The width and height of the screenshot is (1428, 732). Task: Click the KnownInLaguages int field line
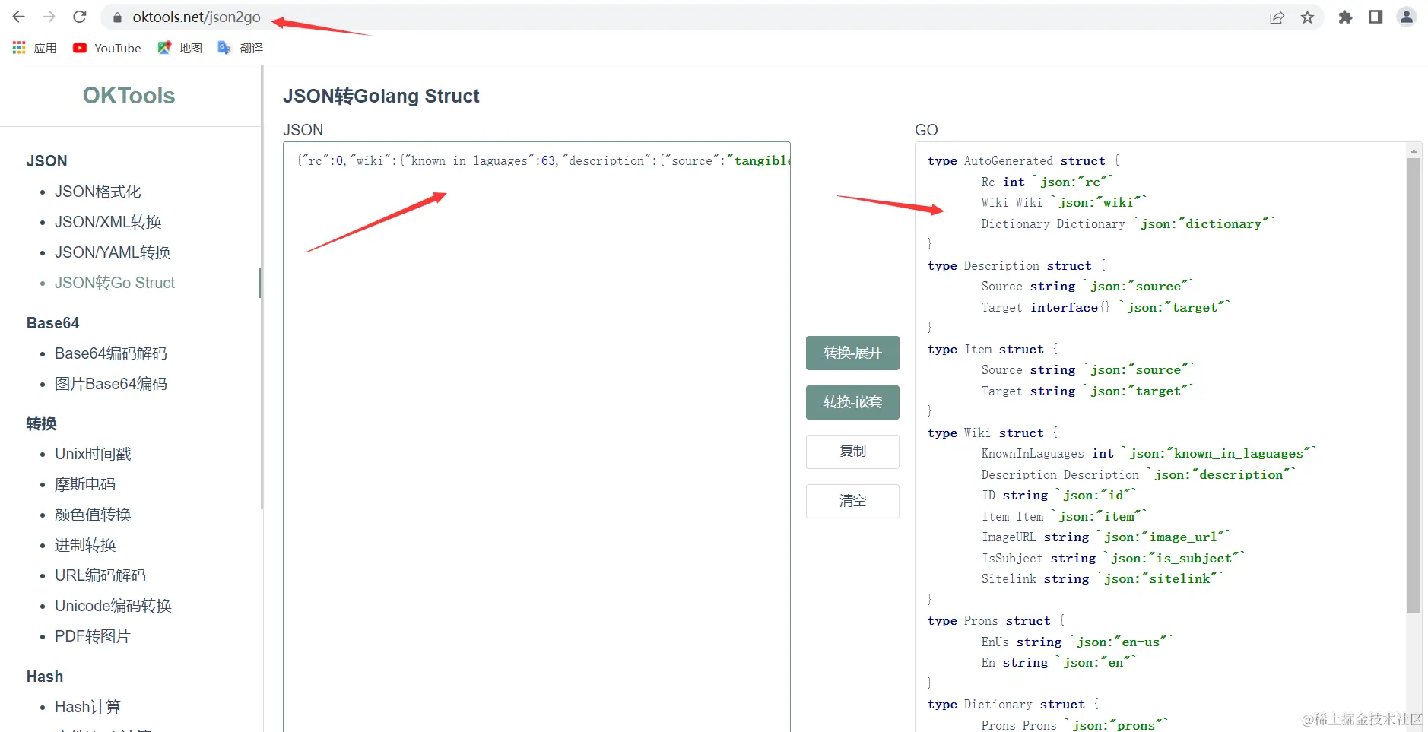coord(1148,454)
